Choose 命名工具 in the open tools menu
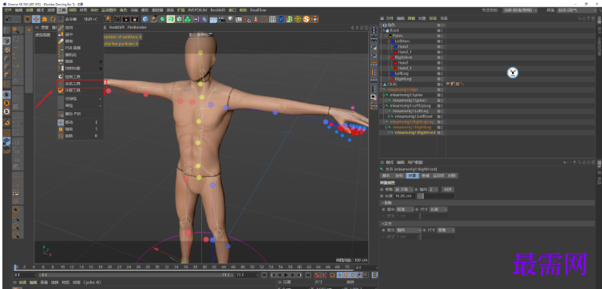 pos(73,84)
